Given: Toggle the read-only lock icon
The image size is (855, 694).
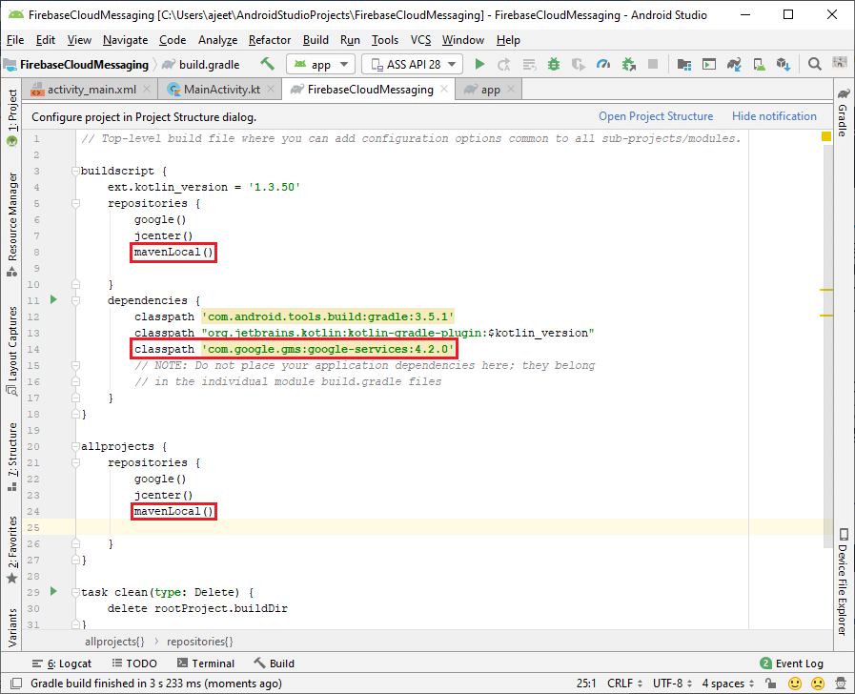Looking at the screenshot, I should coord(770,684).
